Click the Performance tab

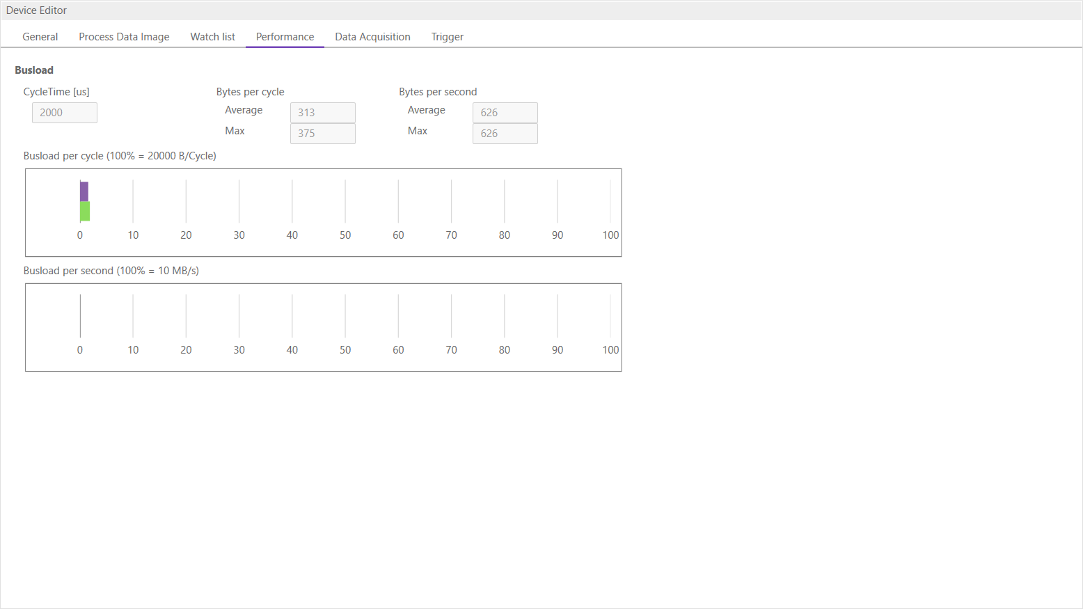(x=285, y=36)
